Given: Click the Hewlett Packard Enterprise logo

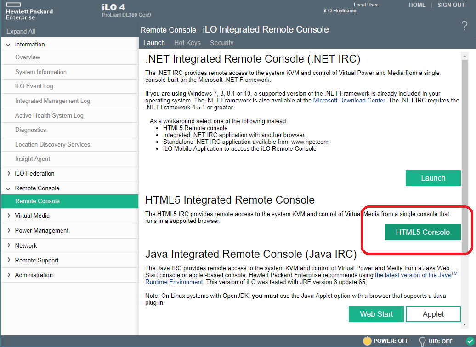Looking at the screenshot, I should coord(29,11).
